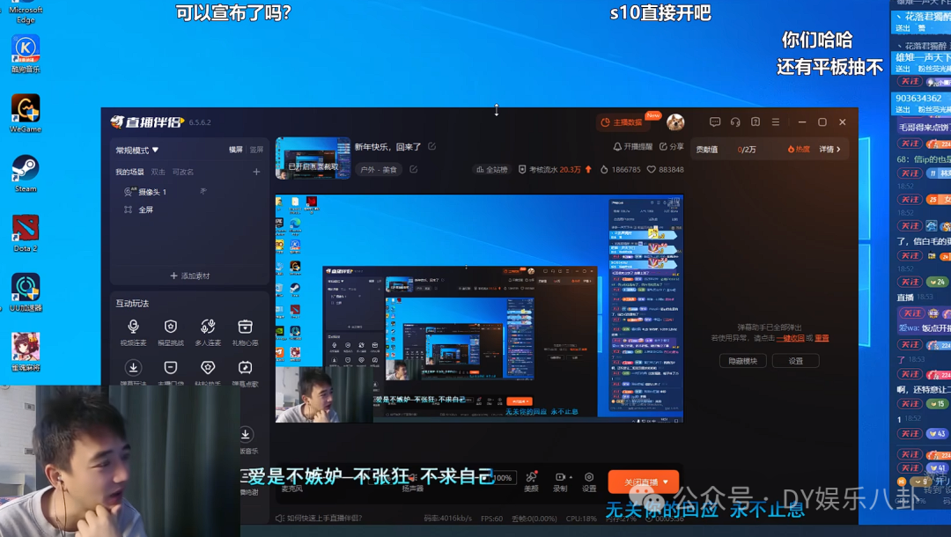The image size is (951, 537).
Task: Open customer service headset icon
Action: (x=735, y=122)
